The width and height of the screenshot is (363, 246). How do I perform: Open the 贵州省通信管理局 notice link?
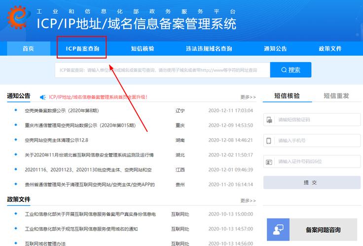click(x=90, y=184)
